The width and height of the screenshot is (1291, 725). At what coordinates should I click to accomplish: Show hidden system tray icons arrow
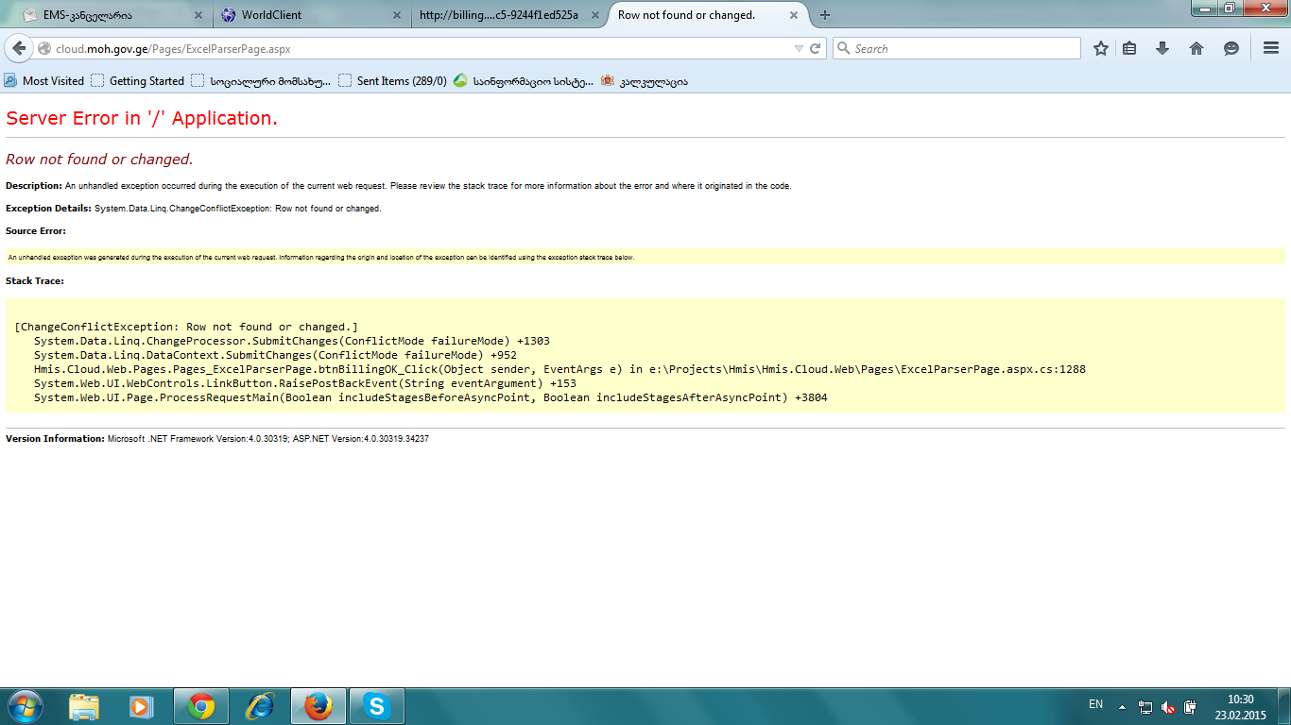point(1122,706)
